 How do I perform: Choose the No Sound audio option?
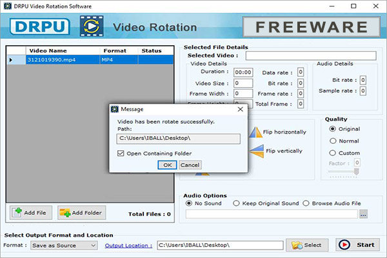click(189, 203)
